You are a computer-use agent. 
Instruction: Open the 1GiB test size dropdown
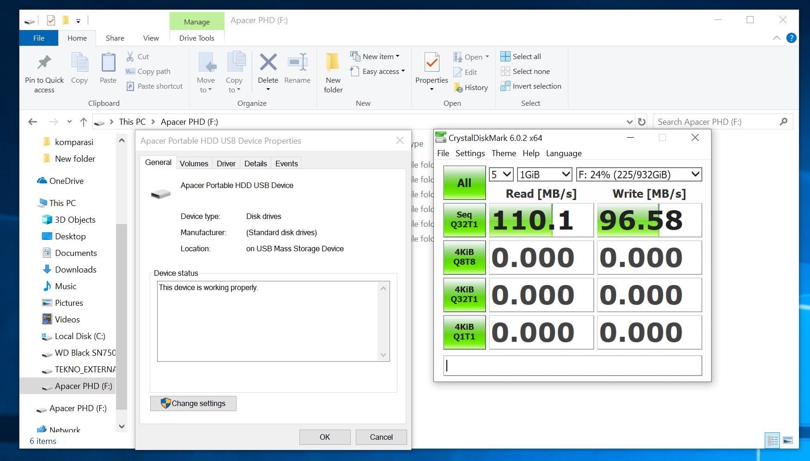545,175
